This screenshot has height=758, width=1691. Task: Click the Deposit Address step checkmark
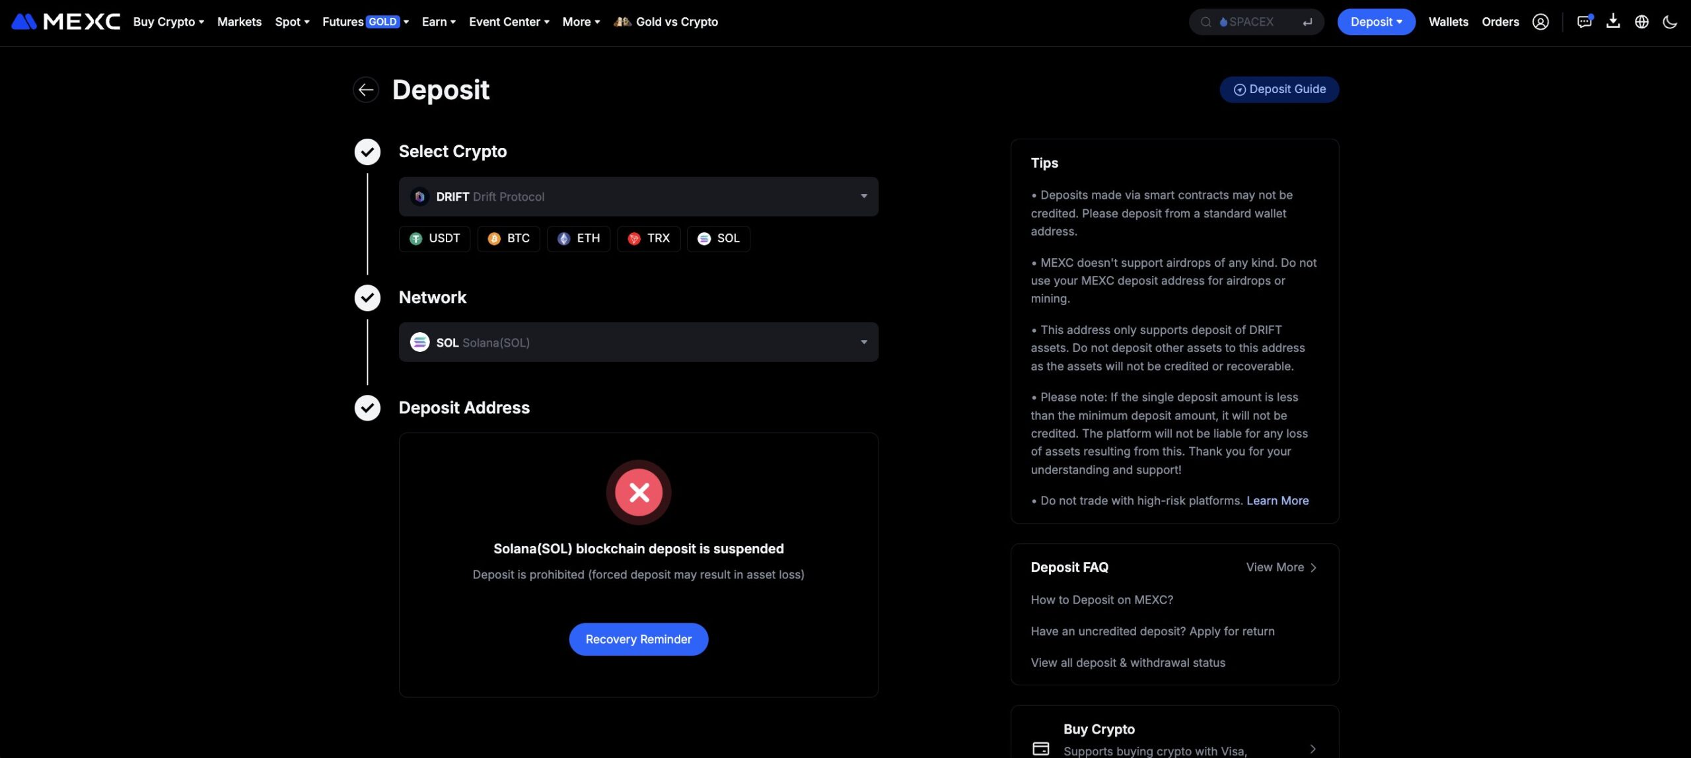367,408
